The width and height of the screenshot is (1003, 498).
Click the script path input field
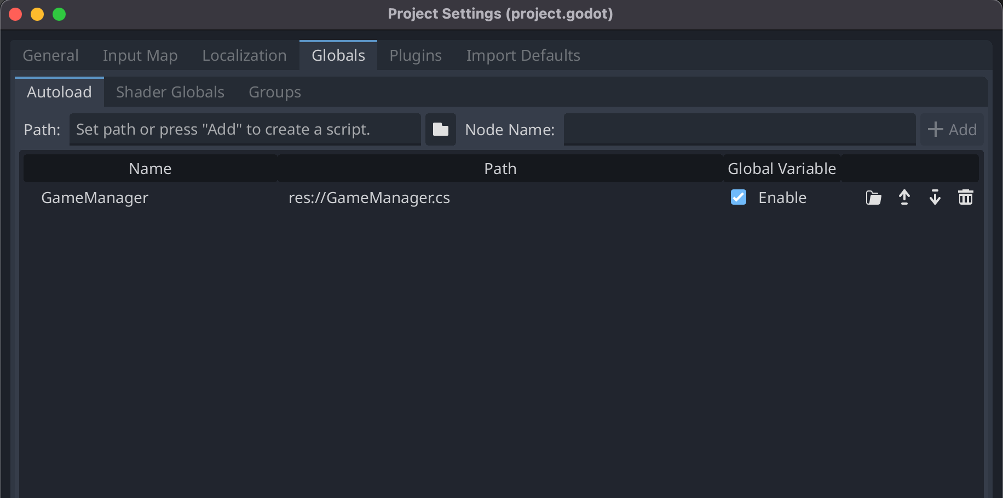pos(245,129)
